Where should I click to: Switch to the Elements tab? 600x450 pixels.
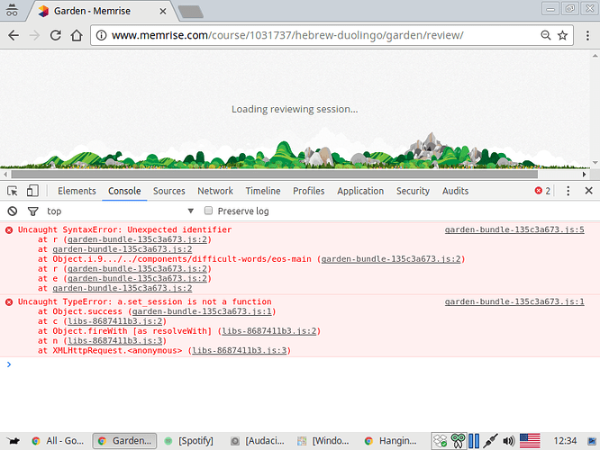click(x=77, y=191)
